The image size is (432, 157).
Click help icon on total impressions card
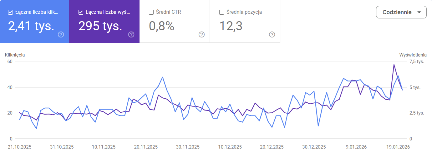click(x=131, y=34)
